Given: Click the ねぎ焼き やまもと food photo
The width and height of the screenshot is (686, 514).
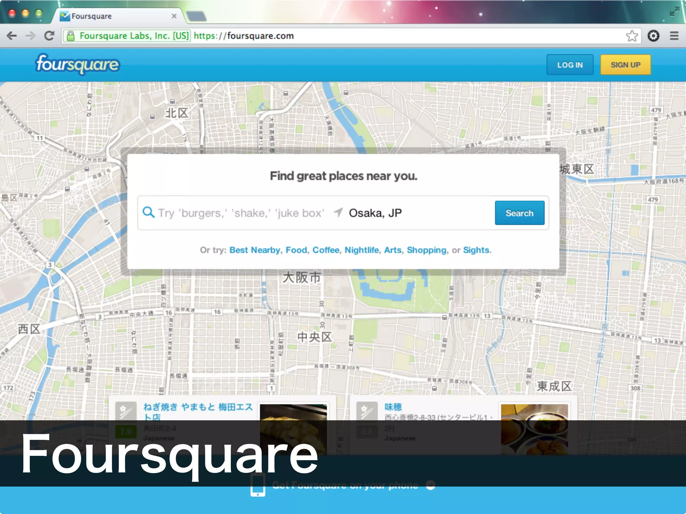Looking at the screenshot, I should point(293,429).
